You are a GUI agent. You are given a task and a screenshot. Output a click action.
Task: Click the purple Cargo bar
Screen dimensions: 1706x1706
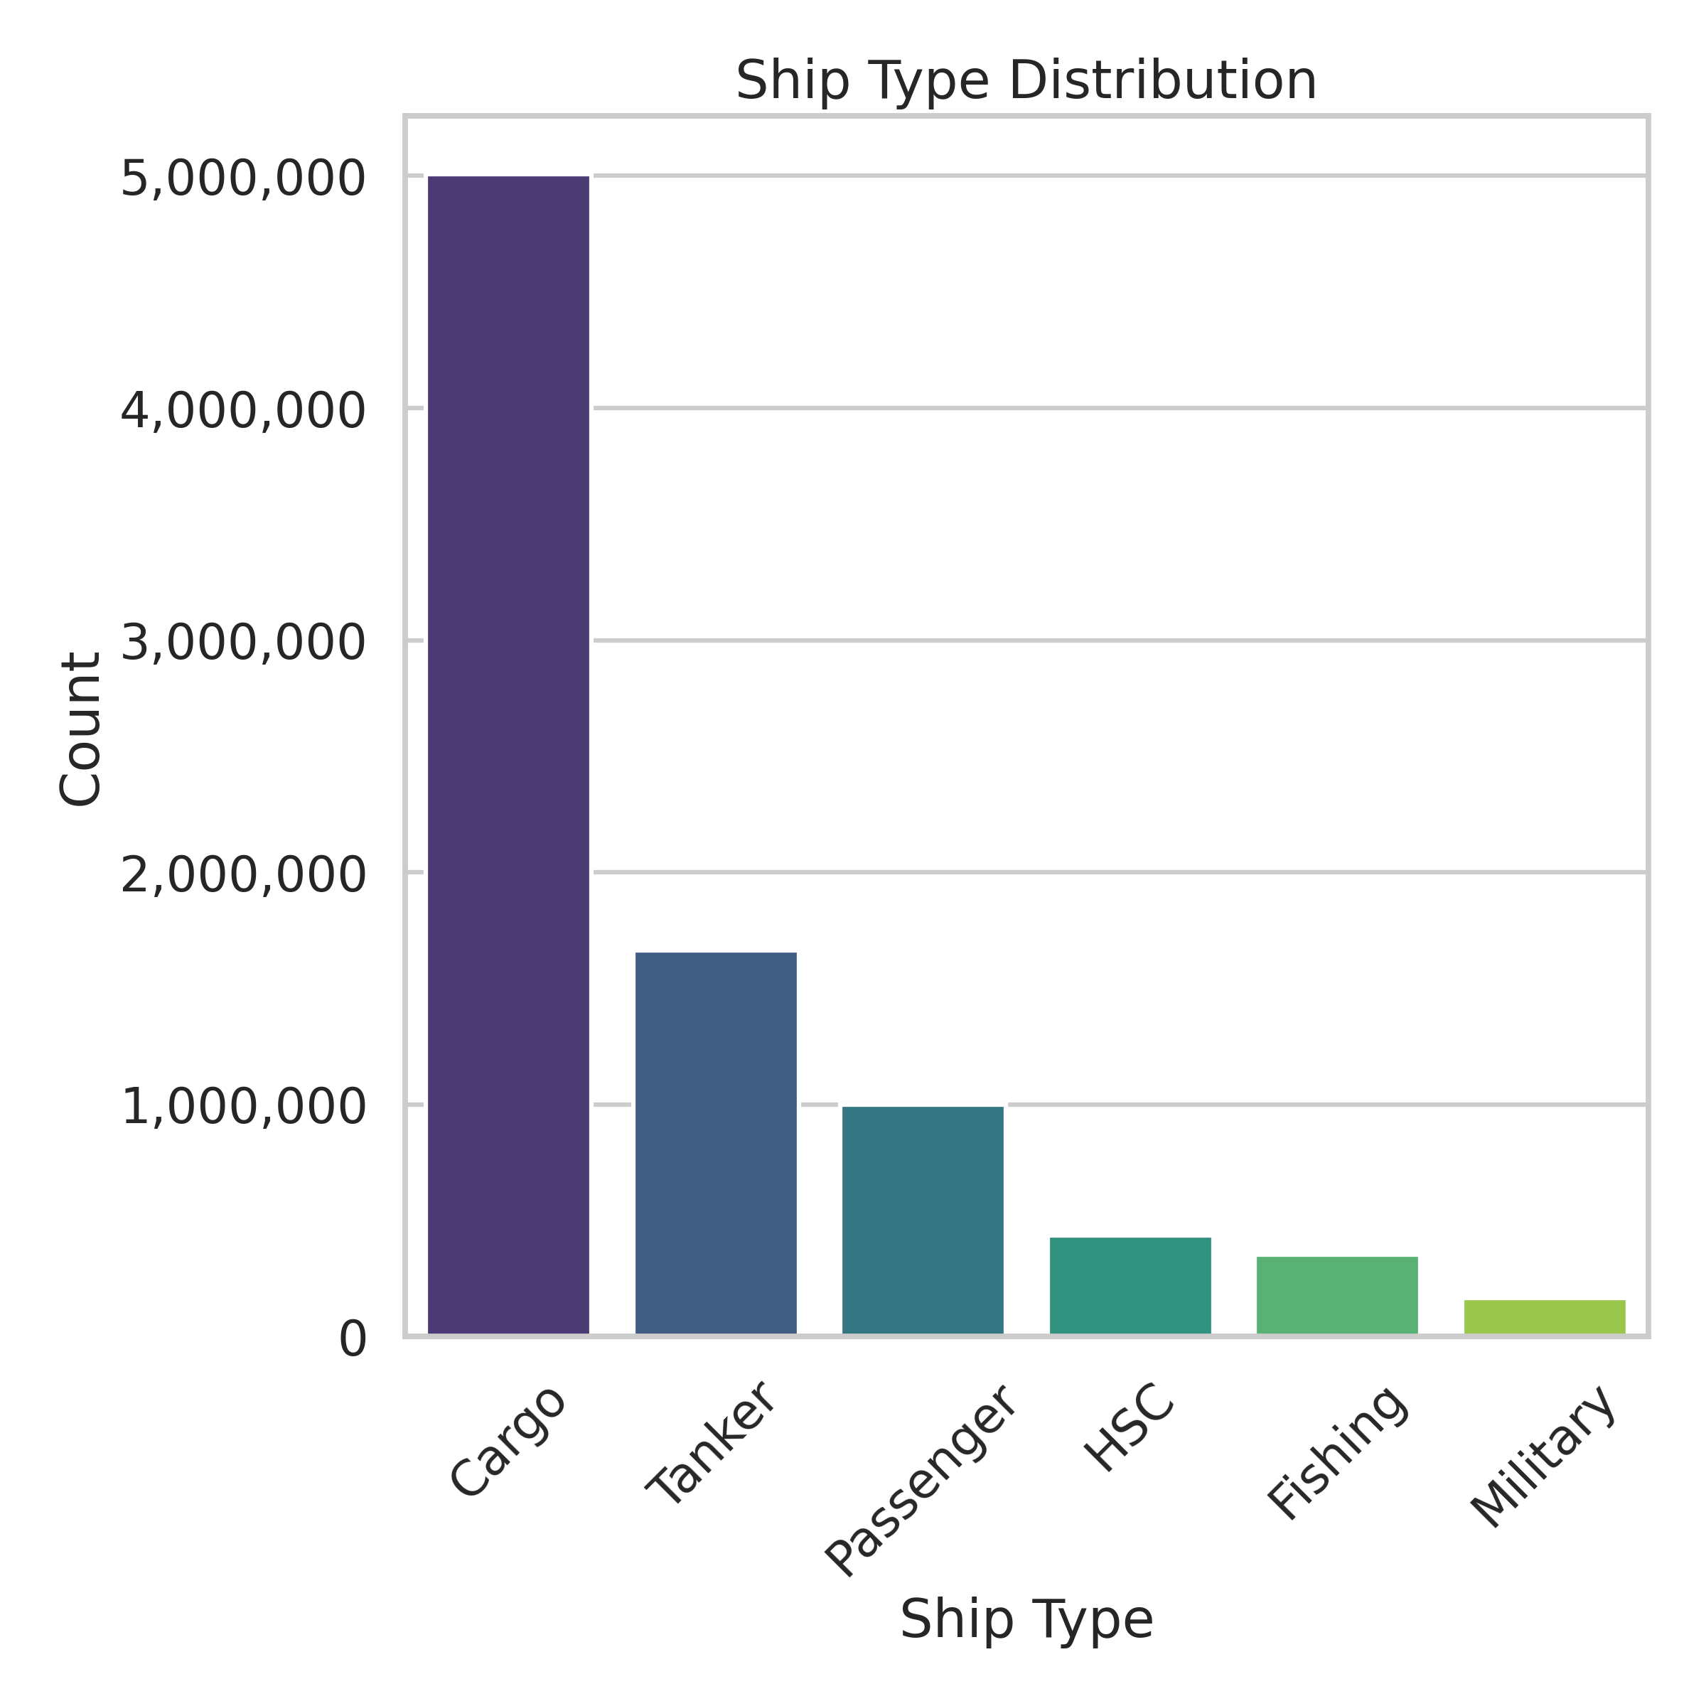508,755
